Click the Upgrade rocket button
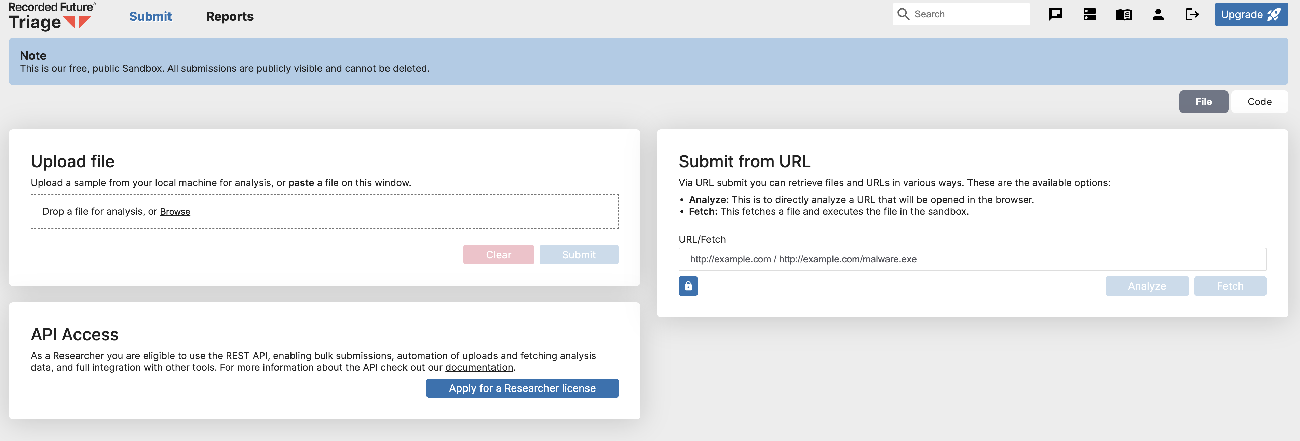 click(1250, 15)
